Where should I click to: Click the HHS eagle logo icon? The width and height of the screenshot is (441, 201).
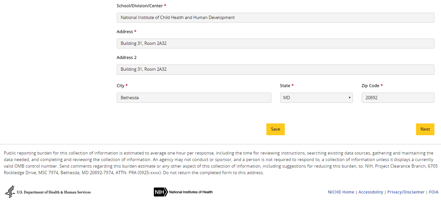click(10, 192)
